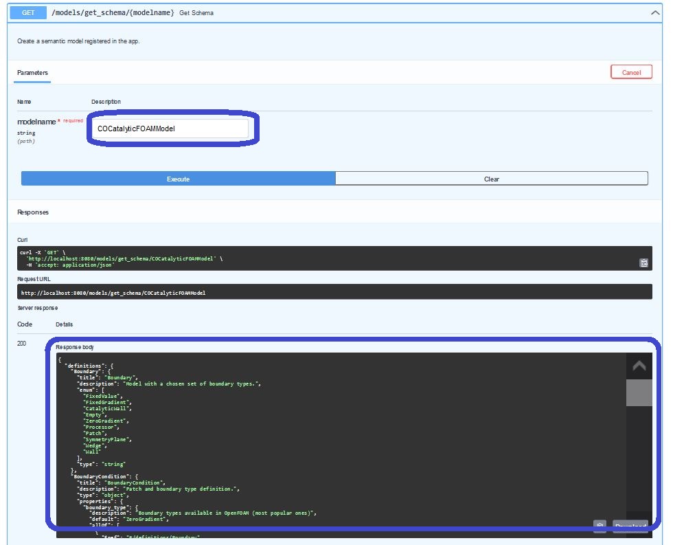The height and width of the screenshot is (545, 673).
Task: Click the 'Responses' section heading
Action: (33, 212)
